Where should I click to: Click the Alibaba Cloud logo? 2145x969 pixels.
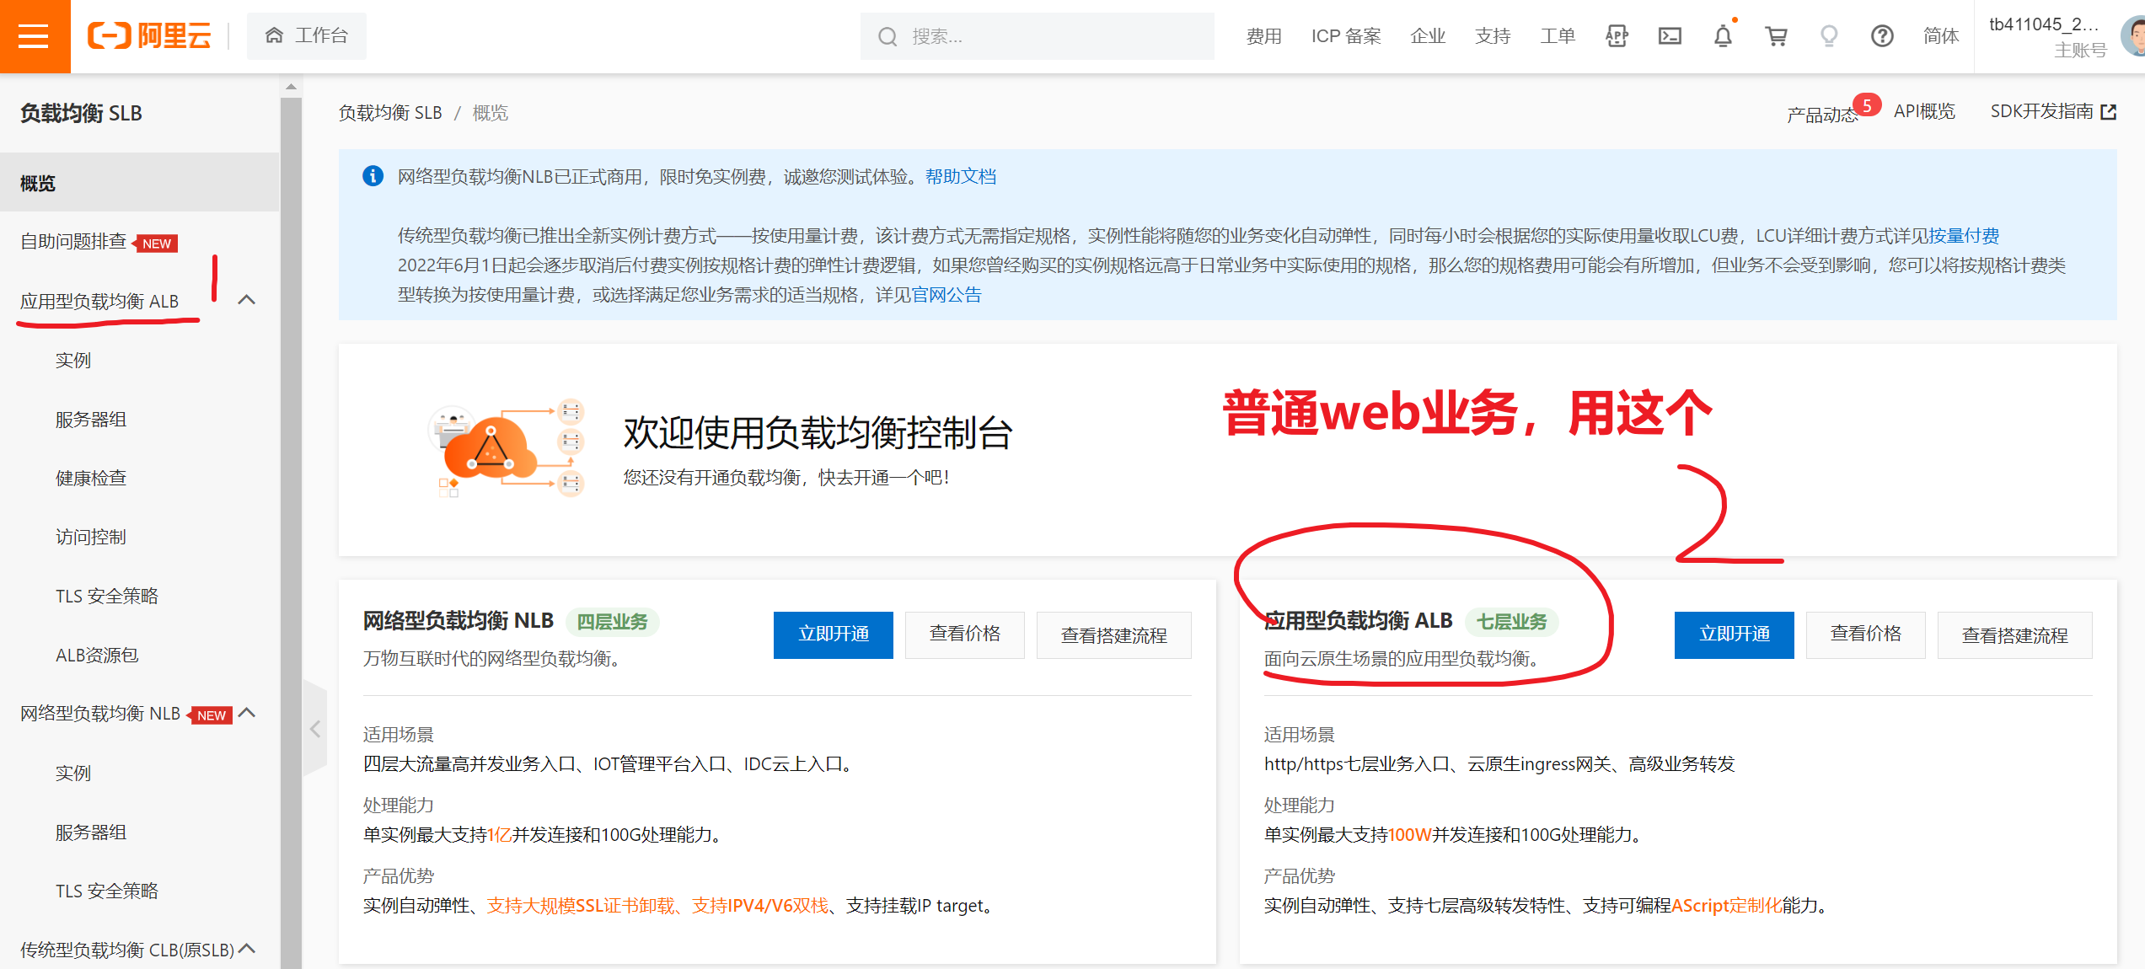click(149, 36)
